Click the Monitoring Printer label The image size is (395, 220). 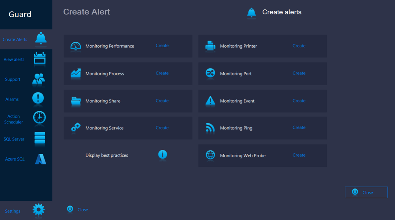click(239, 46)
